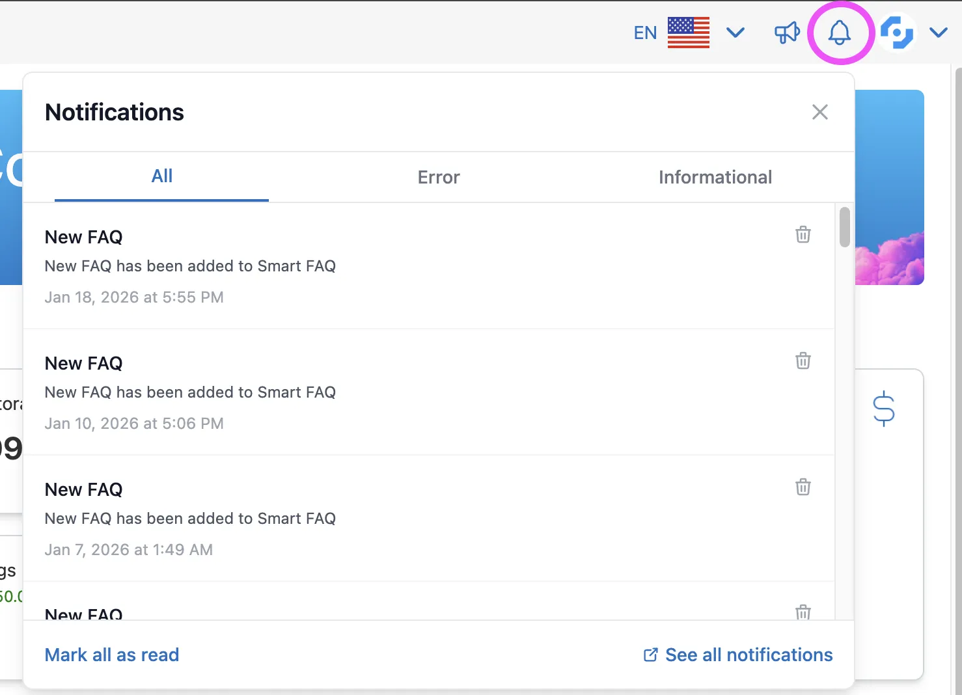
Task: Switch to the Error tab
Action: coord(438,177)
